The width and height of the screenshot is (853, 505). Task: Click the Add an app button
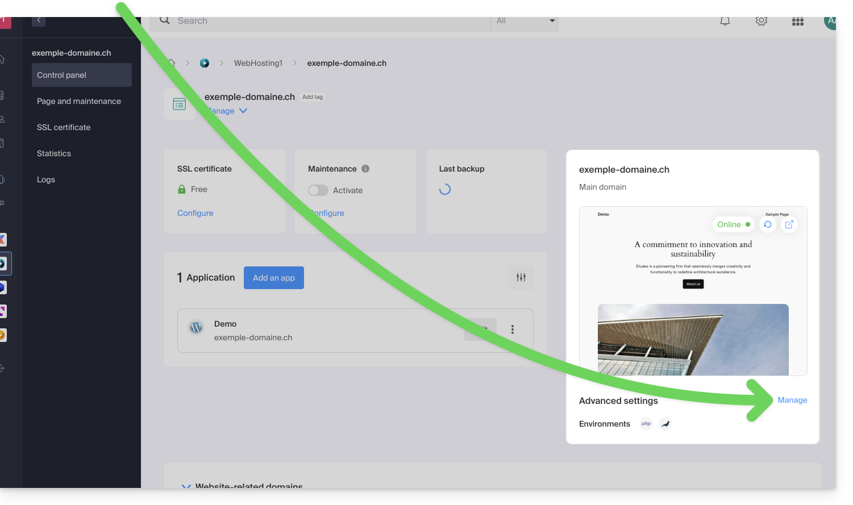[x=273, y=278]
